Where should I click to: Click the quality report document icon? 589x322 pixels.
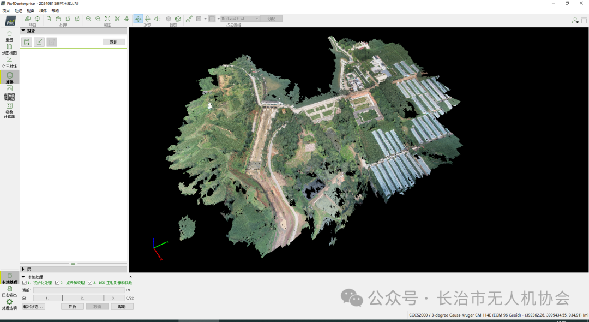coord(49,19)
